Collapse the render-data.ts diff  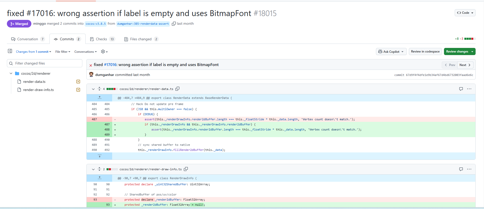point(93,89)
